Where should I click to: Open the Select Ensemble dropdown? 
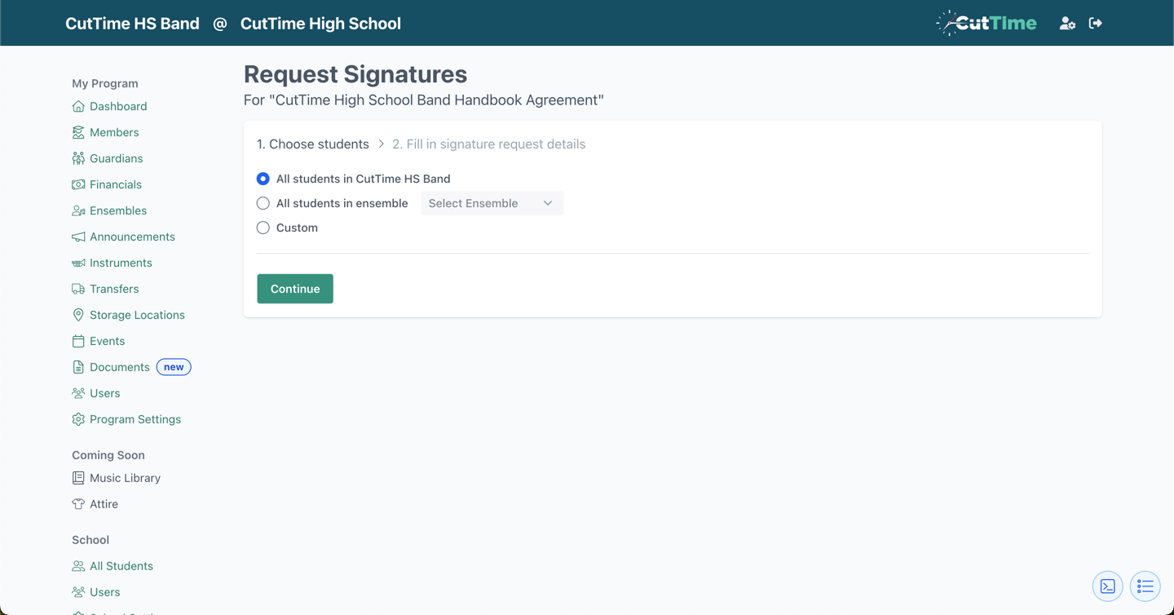tap(492, 203)
